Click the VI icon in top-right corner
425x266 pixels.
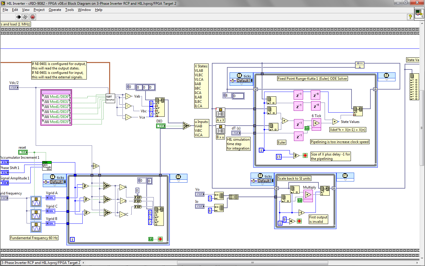pos(419,14)
